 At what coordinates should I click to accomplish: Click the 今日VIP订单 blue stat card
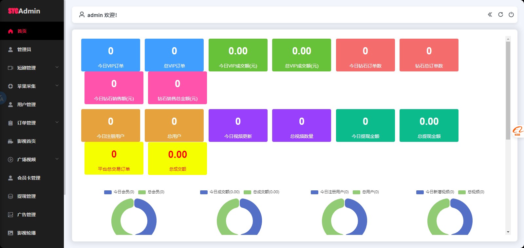pyautogui.click(x=111, y=55)
